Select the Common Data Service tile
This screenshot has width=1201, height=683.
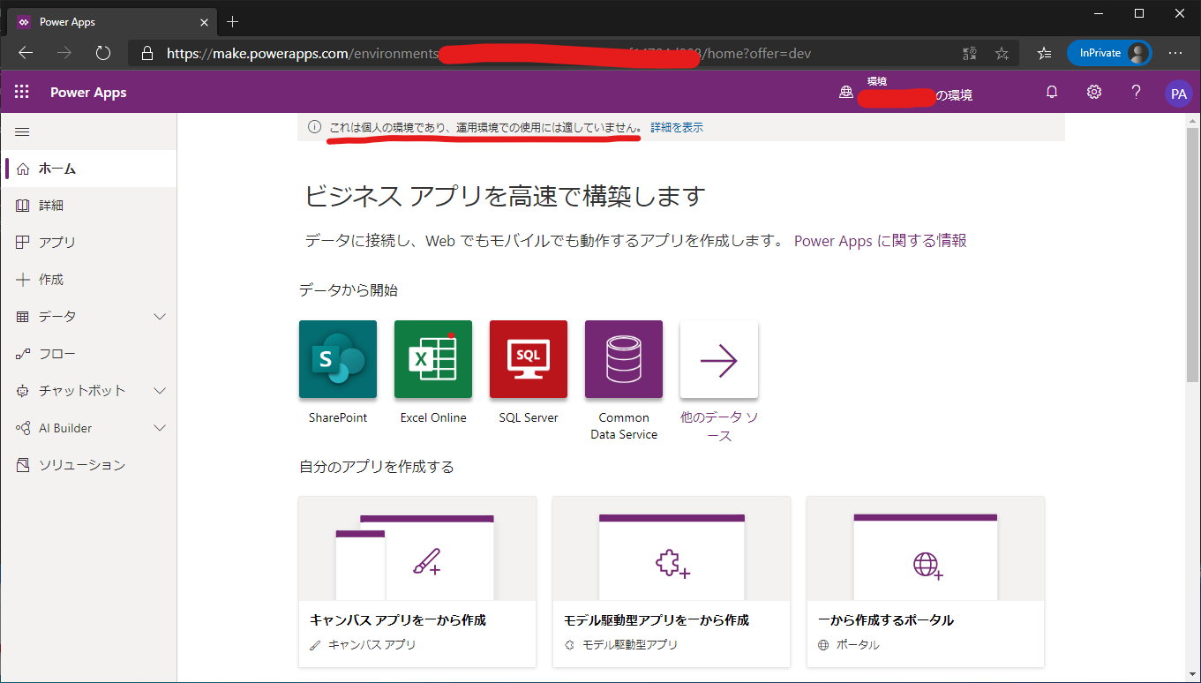[x=624, y=359]
